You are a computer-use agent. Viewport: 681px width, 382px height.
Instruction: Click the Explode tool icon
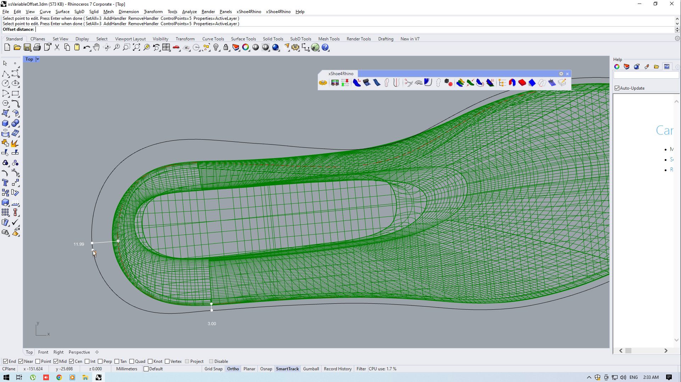[15, 143]
